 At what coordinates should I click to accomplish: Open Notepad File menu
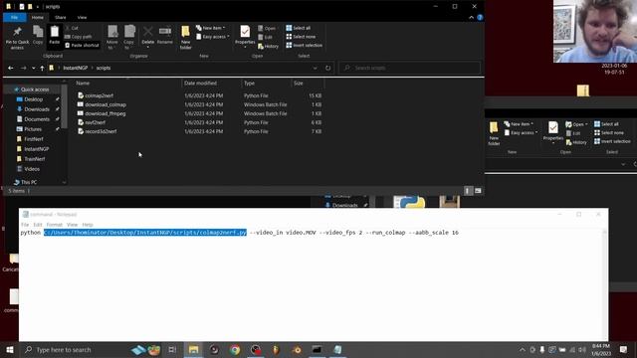(25, 225)
